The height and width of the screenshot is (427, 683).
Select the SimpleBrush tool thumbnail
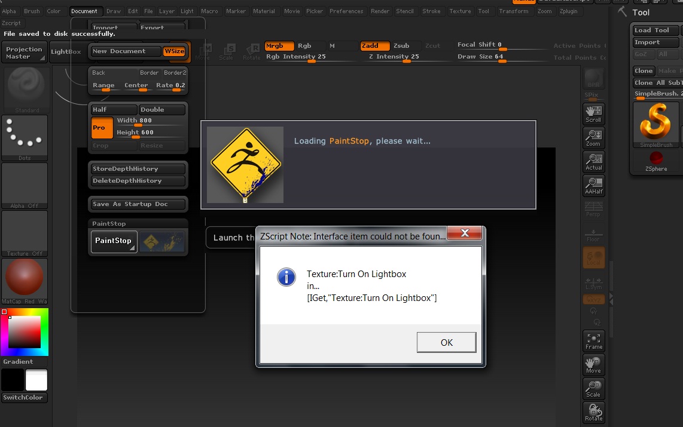[655, 125]
